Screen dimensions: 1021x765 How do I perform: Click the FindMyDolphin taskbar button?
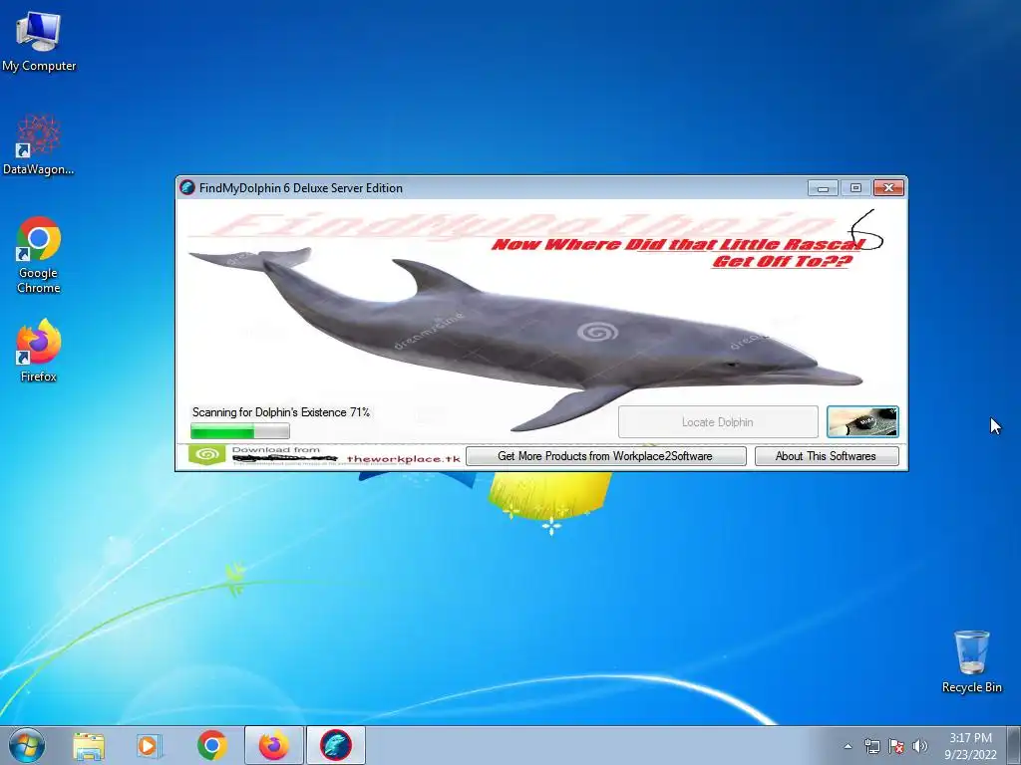pos(335,745)
